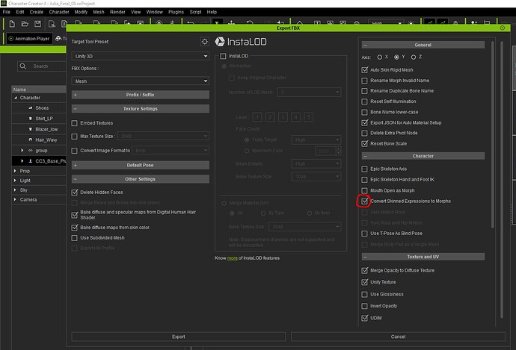516x350 pixels.
Task: Enable Rename Duplicate Bone Name
Action: (364, 91)
